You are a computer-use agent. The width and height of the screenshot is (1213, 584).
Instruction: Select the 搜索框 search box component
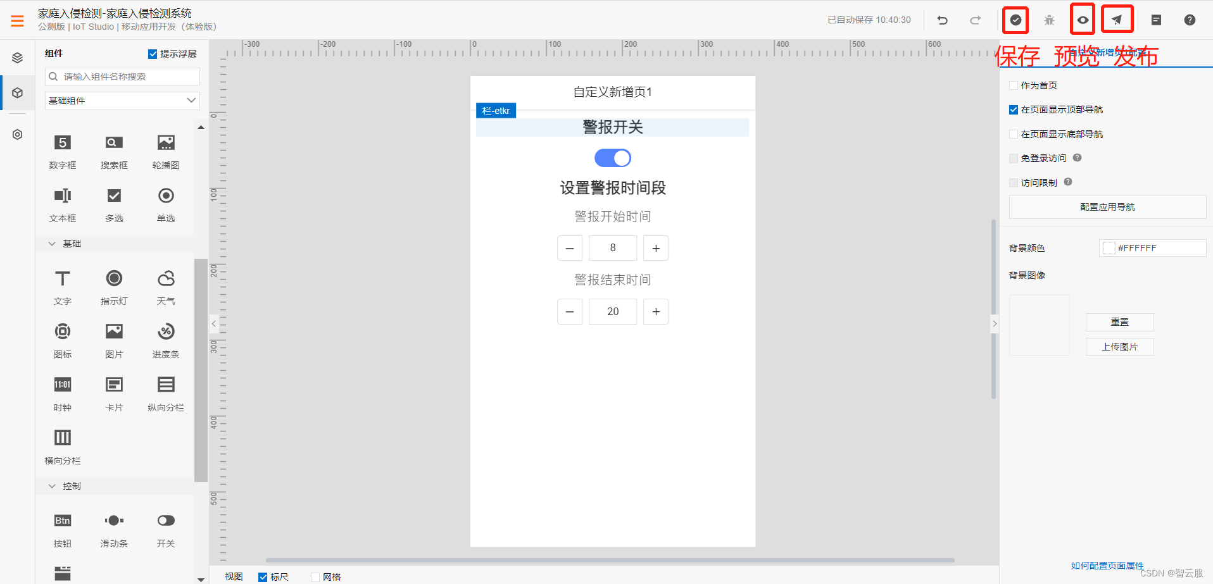click(x=114, y=152)
